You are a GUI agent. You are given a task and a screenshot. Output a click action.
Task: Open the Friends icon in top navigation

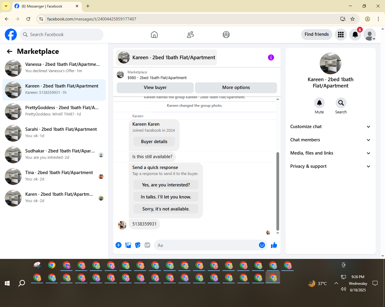(x=190, y=35)
